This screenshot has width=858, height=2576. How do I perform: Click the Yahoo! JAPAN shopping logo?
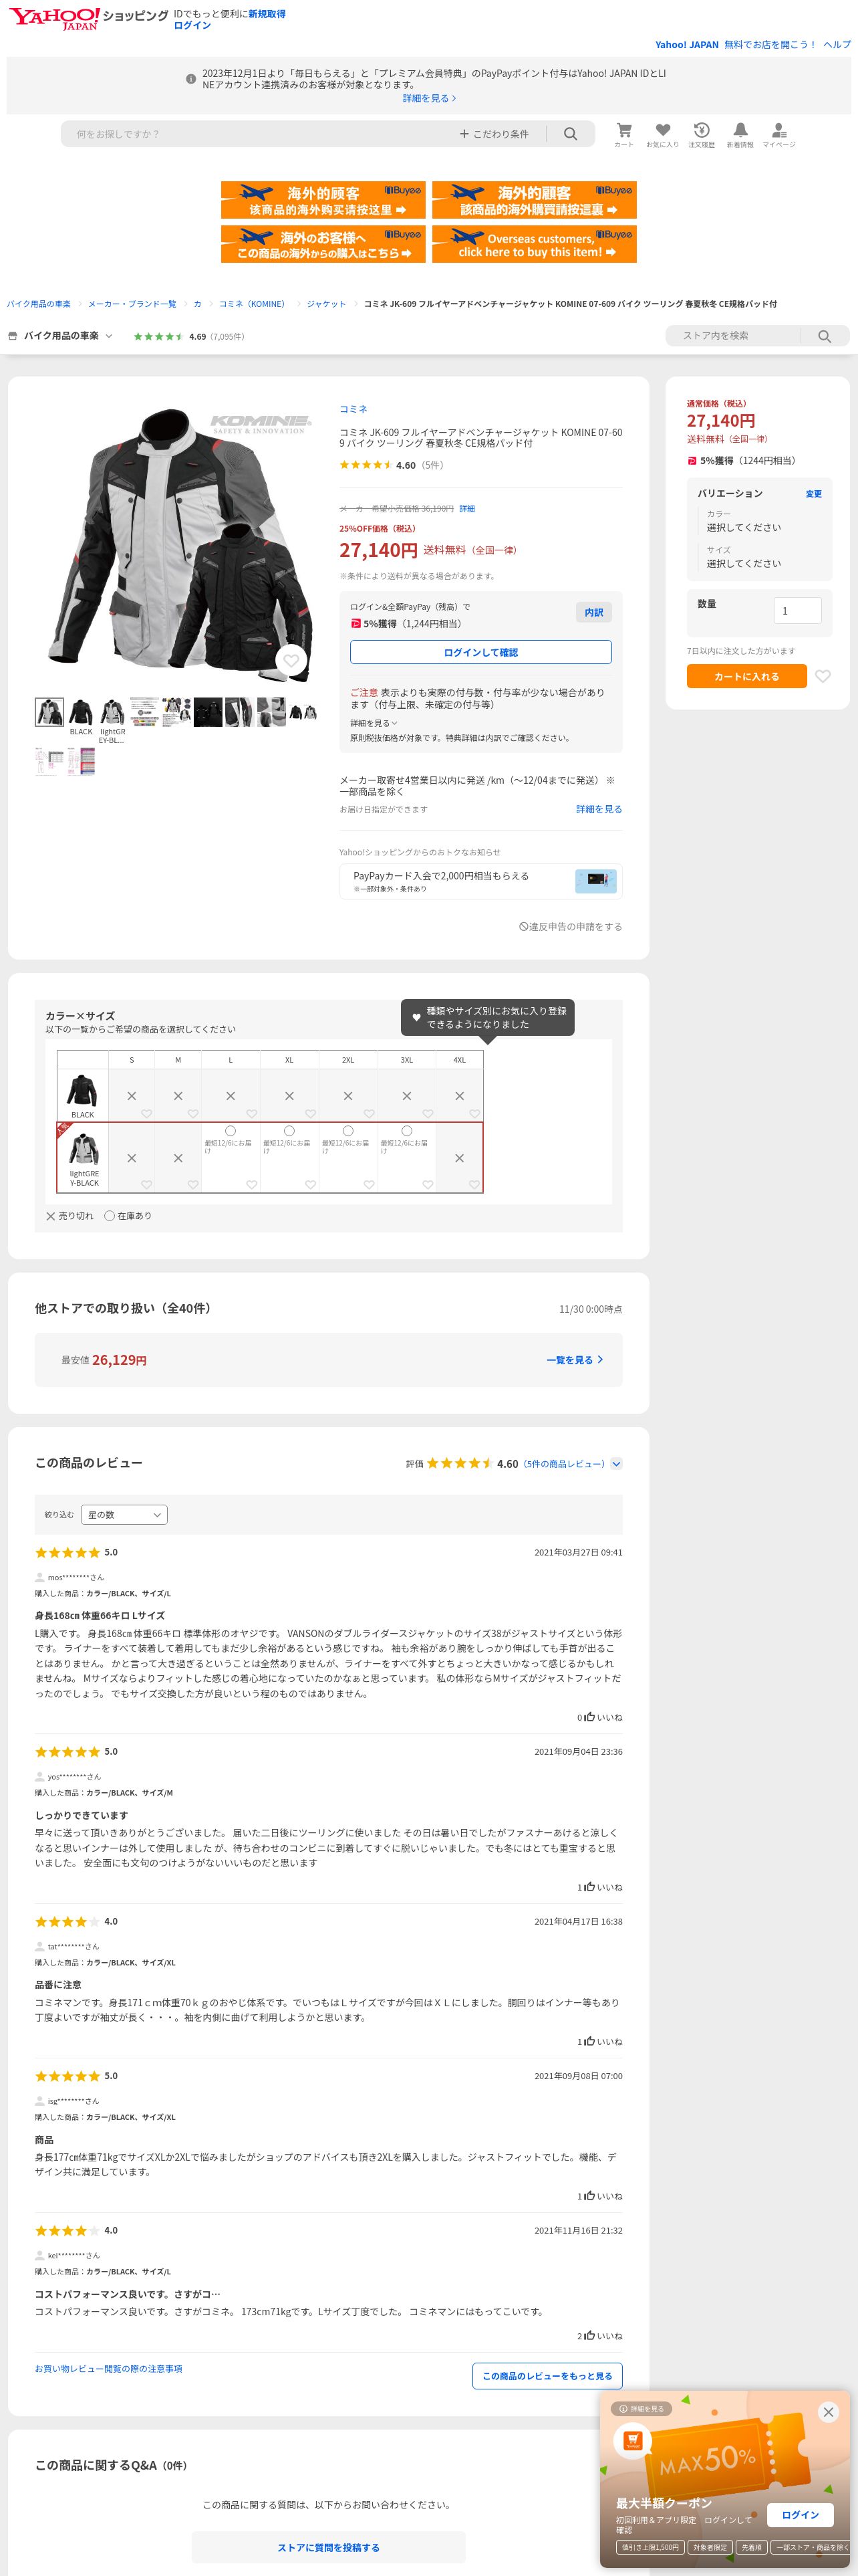88,18
